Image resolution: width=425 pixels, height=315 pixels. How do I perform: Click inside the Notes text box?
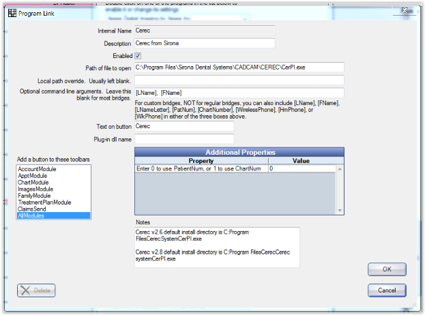point(217,247)
